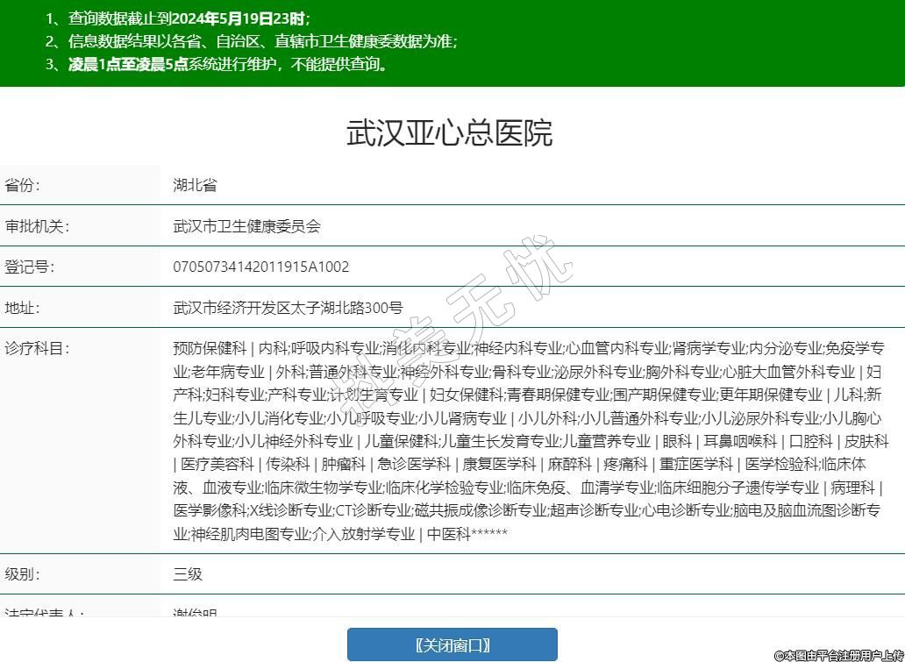Click 中医科 at the end of departments
905x662 pixels.
click(x=448, y=534)
